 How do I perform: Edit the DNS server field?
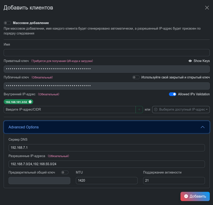[x=106, y=148]
